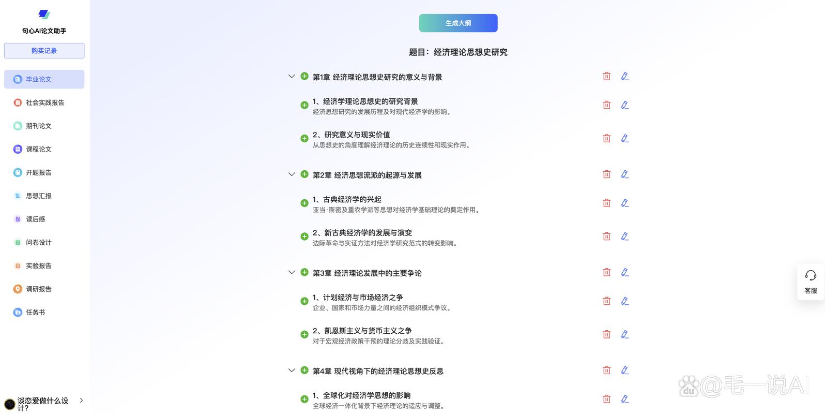Delete section 研究意义与现实价值

(607, 138)
